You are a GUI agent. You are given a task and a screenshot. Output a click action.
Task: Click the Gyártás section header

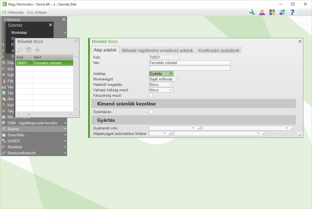pyautogui.click(x=194, y=120)
